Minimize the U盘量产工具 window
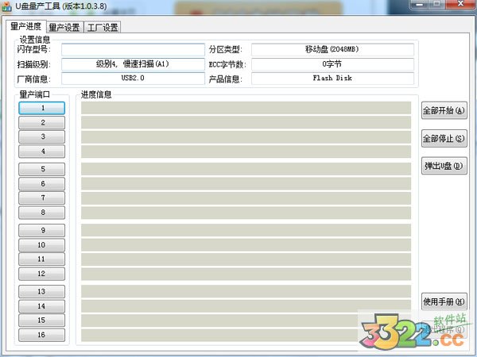Screen dimensions: 477x357 point(420,4)
